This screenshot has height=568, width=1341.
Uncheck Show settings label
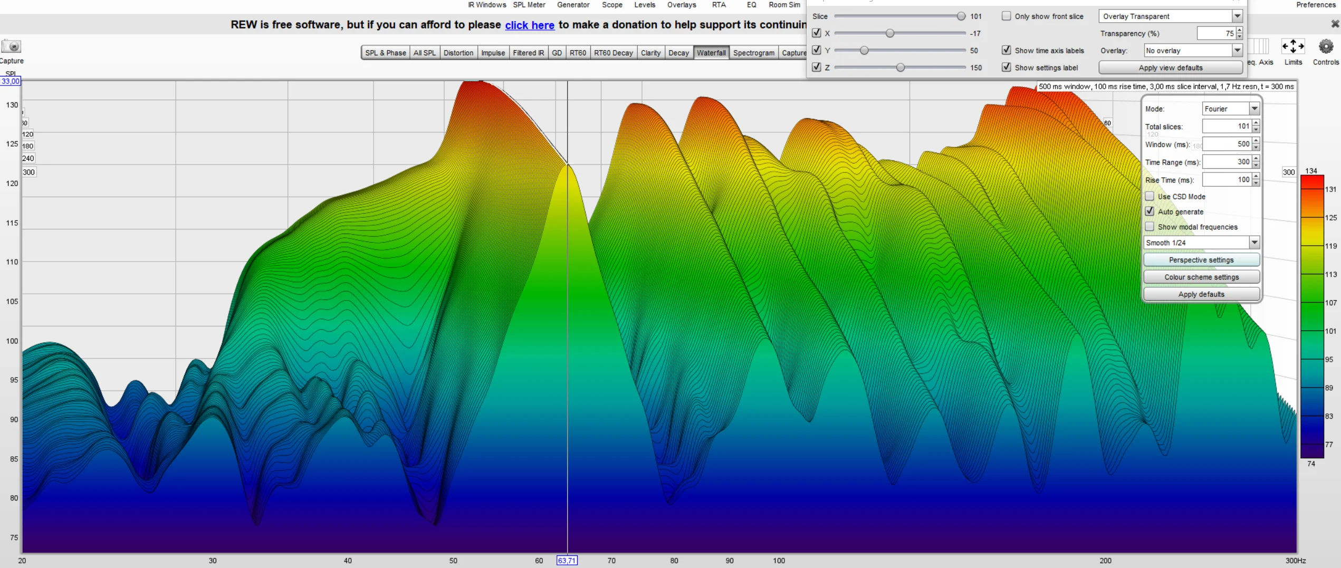point(1007,67)
